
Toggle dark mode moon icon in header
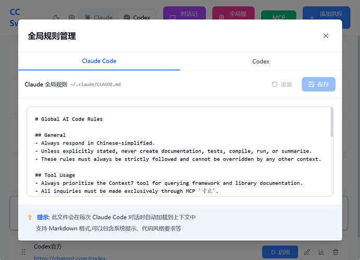coord(56,17)
